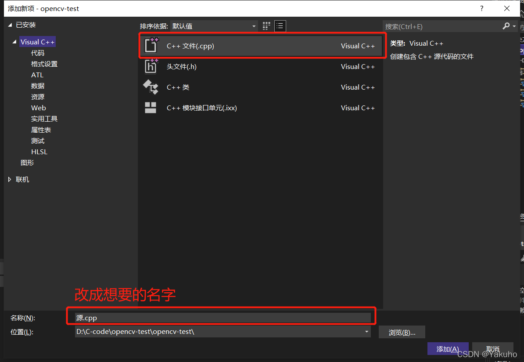Screen dimensions: 524x362
Task: Open the 排序依据 默认值 dropdown
Action: (214, 26)
